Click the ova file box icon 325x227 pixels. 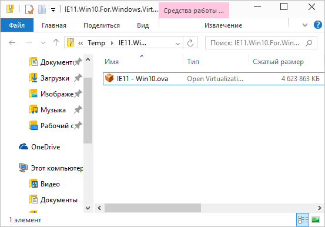109,78
